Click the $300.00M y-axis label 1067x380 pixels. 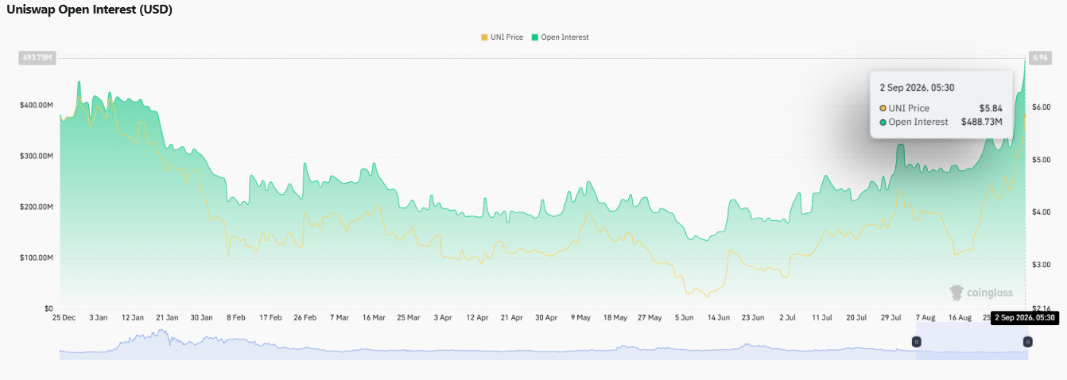[x=37, y=156]
